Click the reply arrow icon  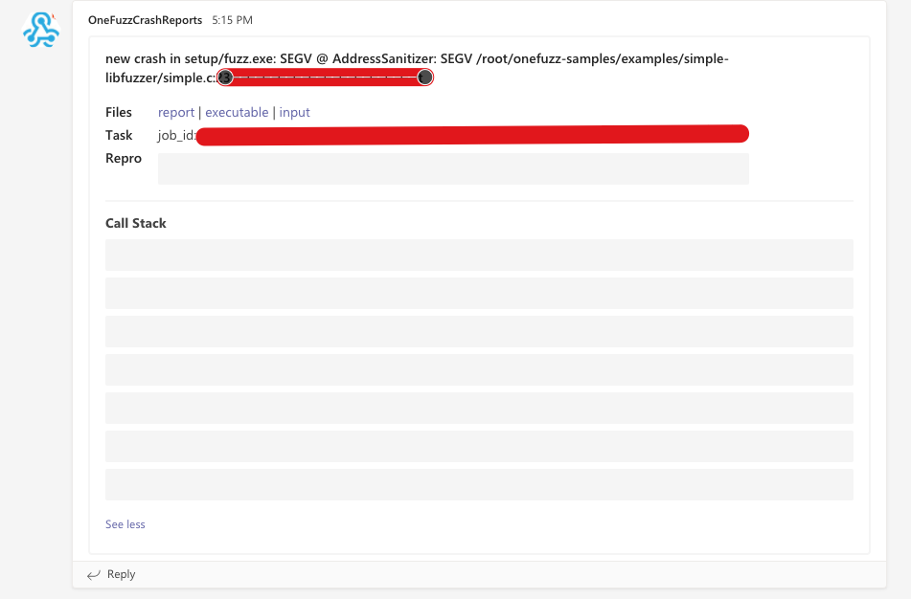click(92, 574)
